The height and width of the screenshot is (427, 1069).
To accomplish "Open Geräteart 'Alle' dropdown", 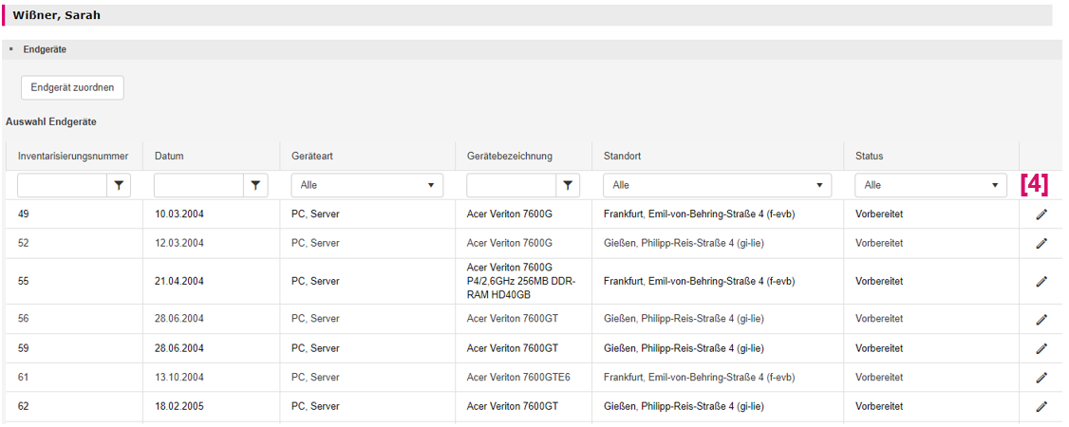I will (x=366, y=185).
